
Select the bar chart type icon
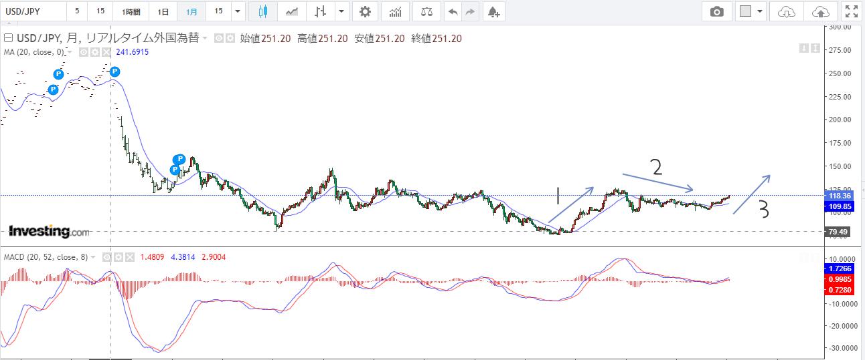tap(321, 11)
